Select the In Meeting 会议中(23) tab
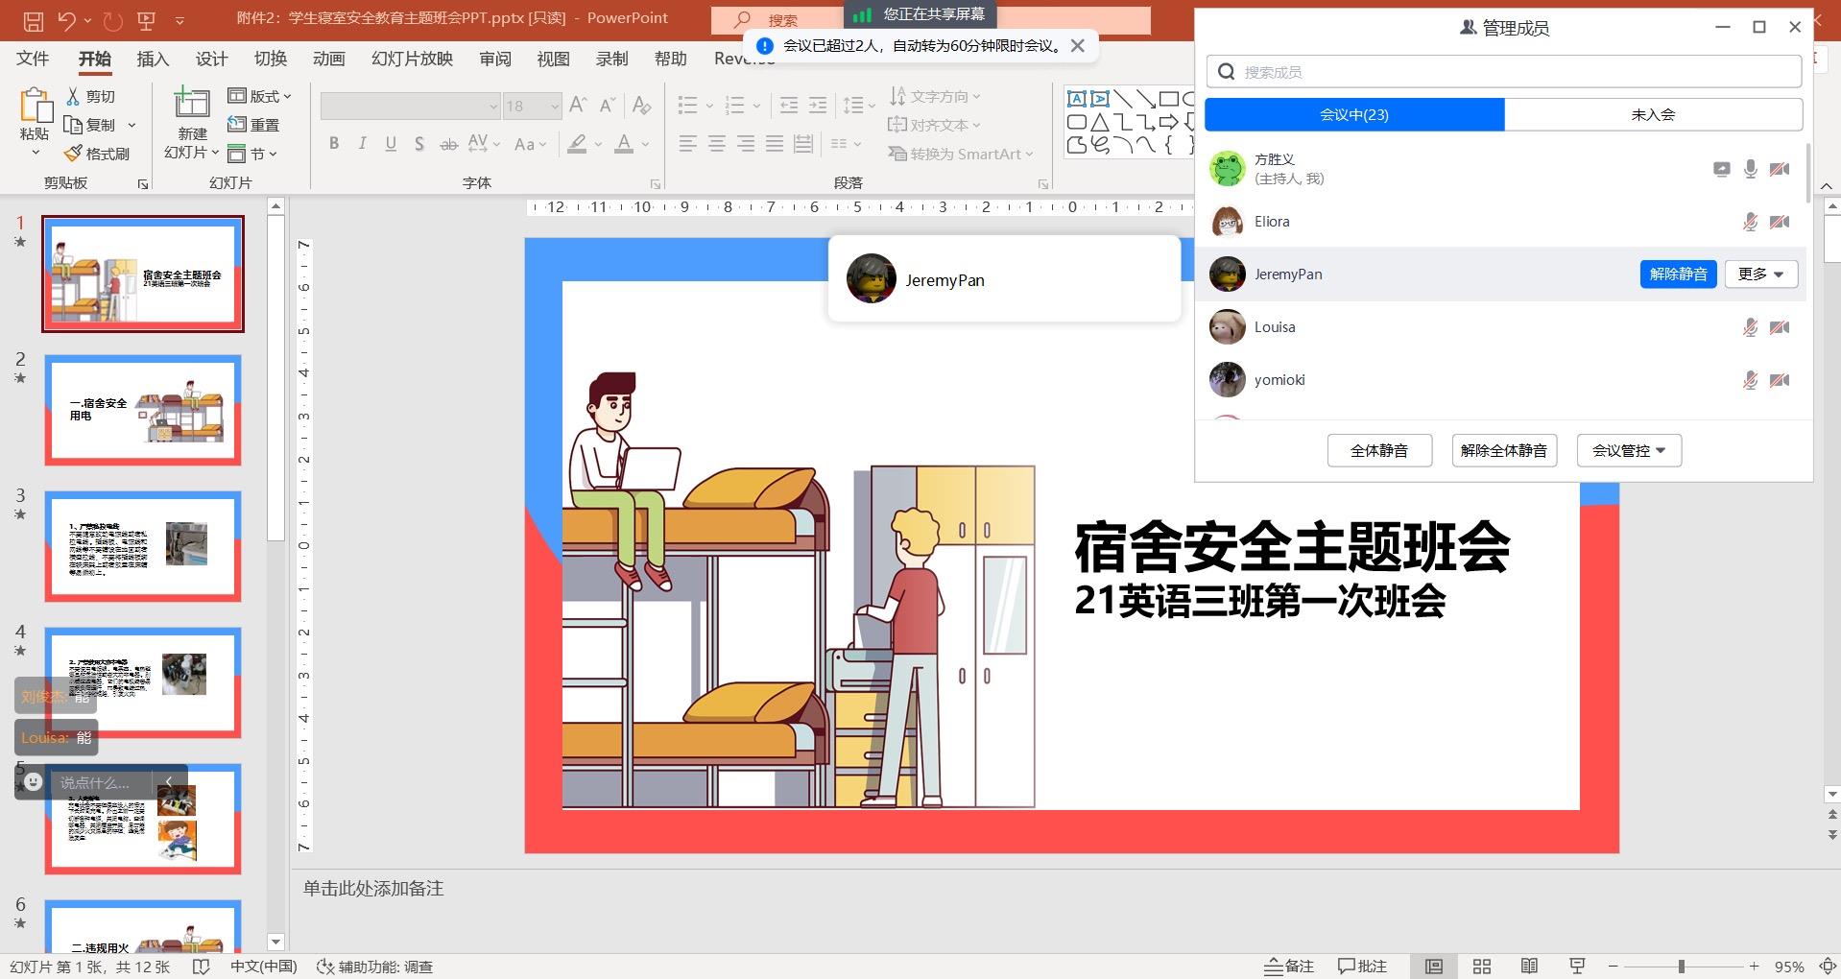 [x=1354, y=114]
